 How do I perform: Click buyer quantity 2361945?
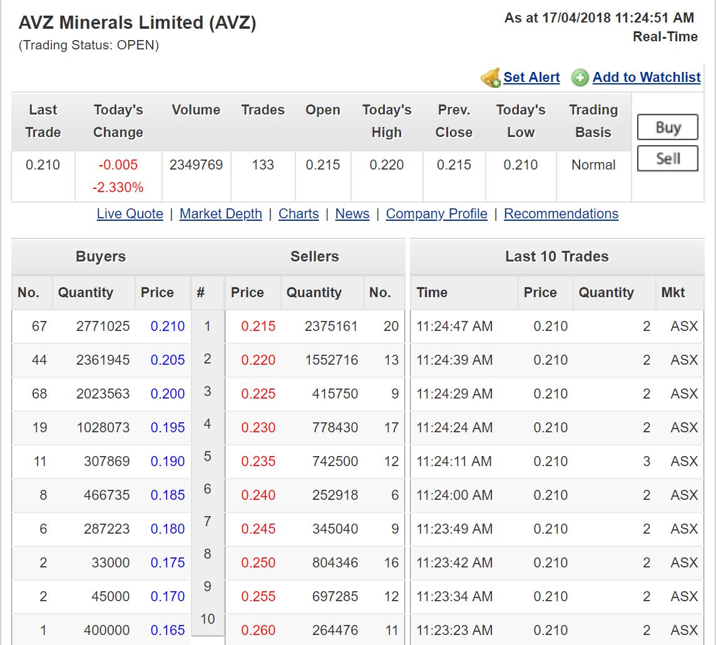click(x=103, y=360)
